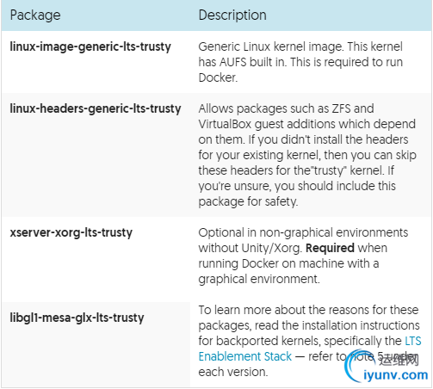The height and width of the screenshot is (389, 433).
Task: Click the 'Enablement Stack' link text line
Action: (x=244, y=356)
